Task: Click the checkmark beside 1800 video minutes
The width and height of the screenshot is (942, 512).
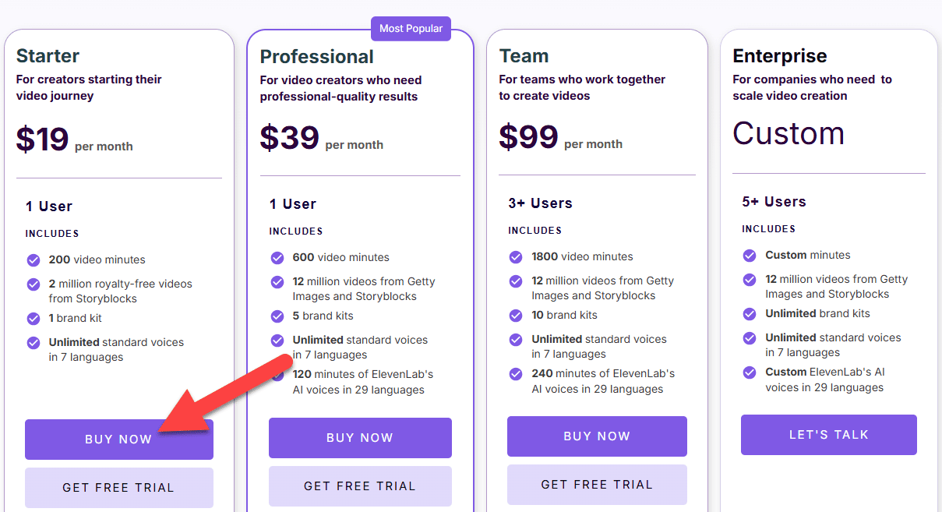Action: pyautogui.click(x=515, y=257)
